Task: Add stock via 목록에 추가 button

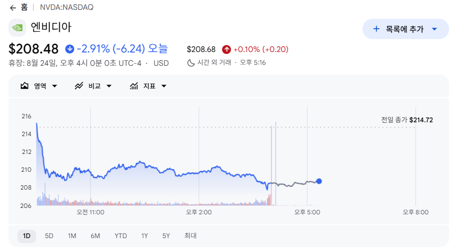Action: click(x=406, y=29)
